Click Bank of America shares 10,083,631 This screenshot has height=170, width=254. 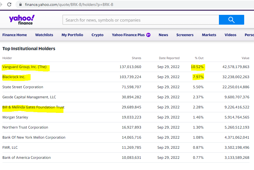click(x=131, y=158)
